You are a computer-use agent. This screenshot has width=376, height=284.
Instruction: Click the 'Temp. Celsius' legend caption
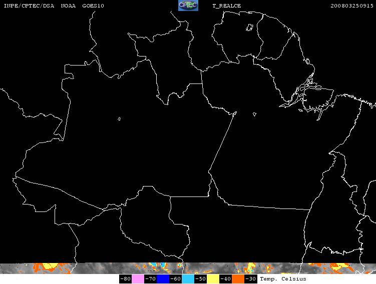[x=283, y=278]
